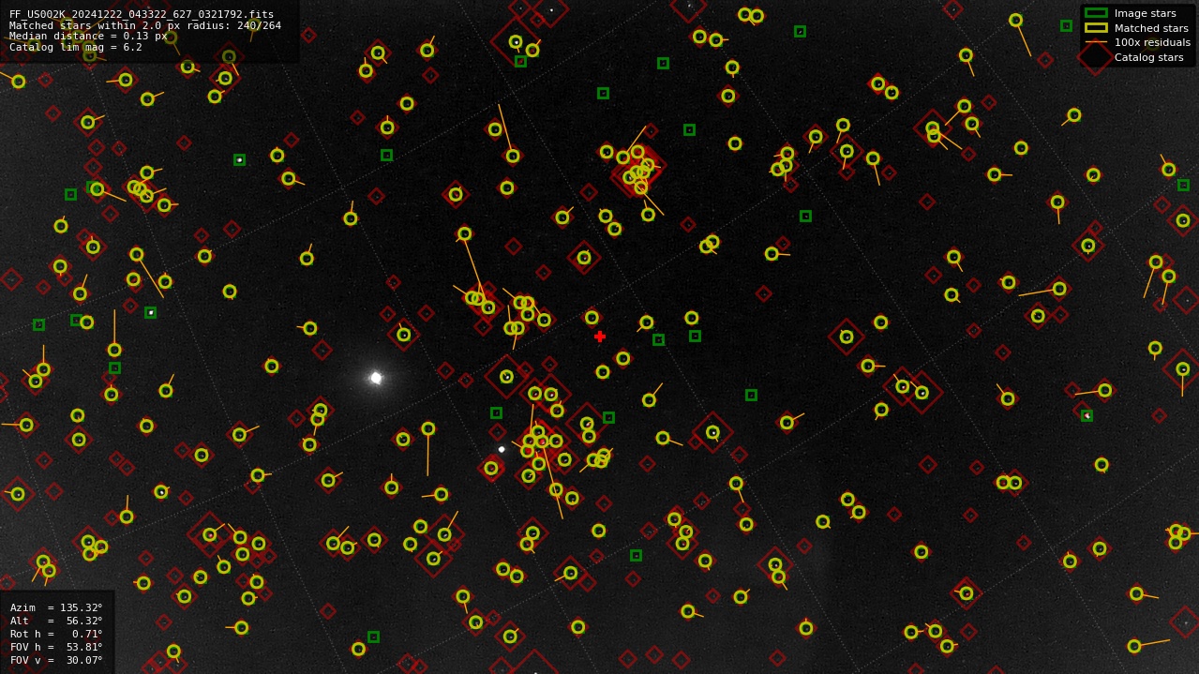Click the FITS file name text
The height and width of the screenshot is (674, 1199).
point(142,15)
